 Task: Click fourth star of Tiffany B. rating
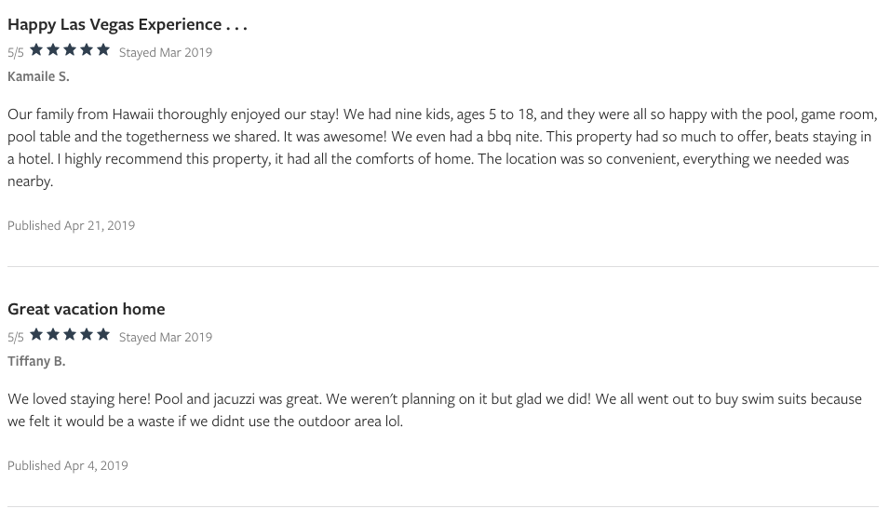click(x=87, y=334)
